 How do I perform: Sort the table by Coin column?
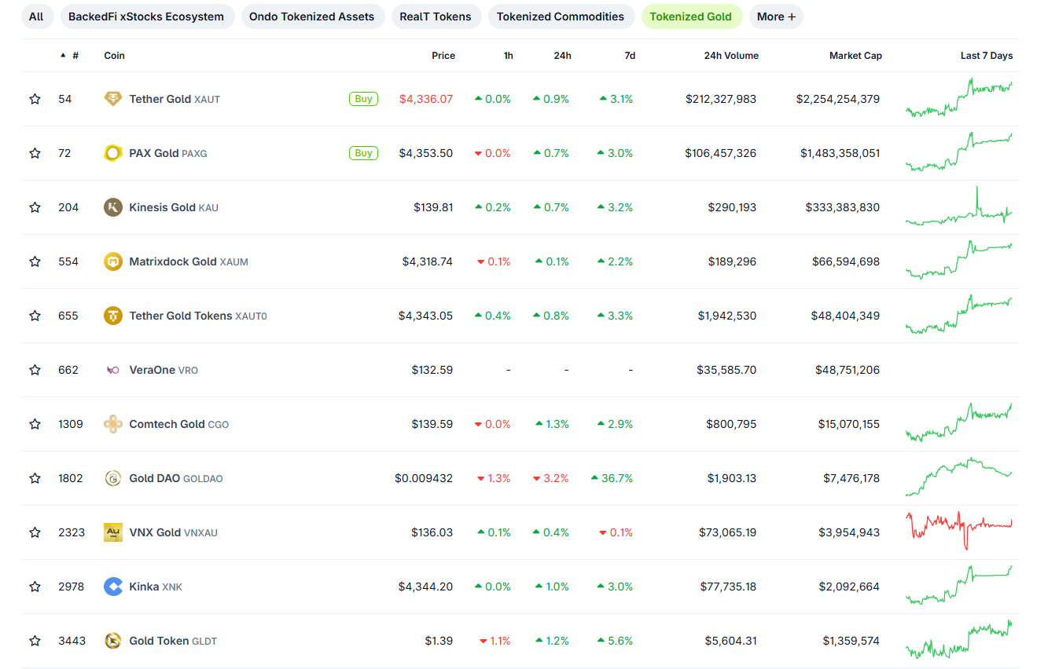pos(114,56)
